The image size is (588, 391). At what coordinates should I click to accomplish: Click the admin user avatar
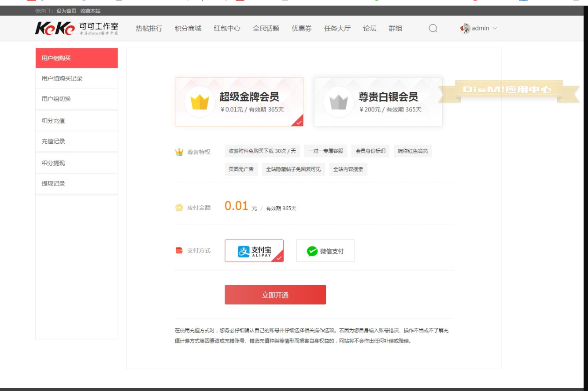[x=465, y=29]
